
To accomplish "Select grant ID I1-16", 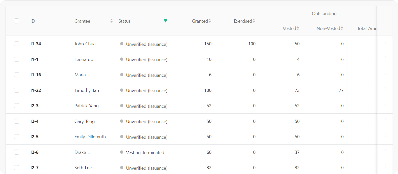I will [36, 75].
